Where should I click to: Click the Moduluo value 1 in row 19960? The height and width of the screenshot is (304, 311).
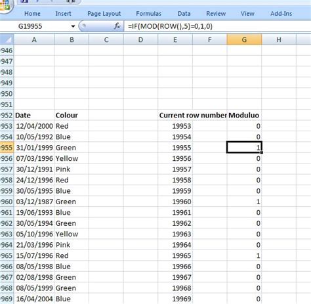(x=244, y=202)
